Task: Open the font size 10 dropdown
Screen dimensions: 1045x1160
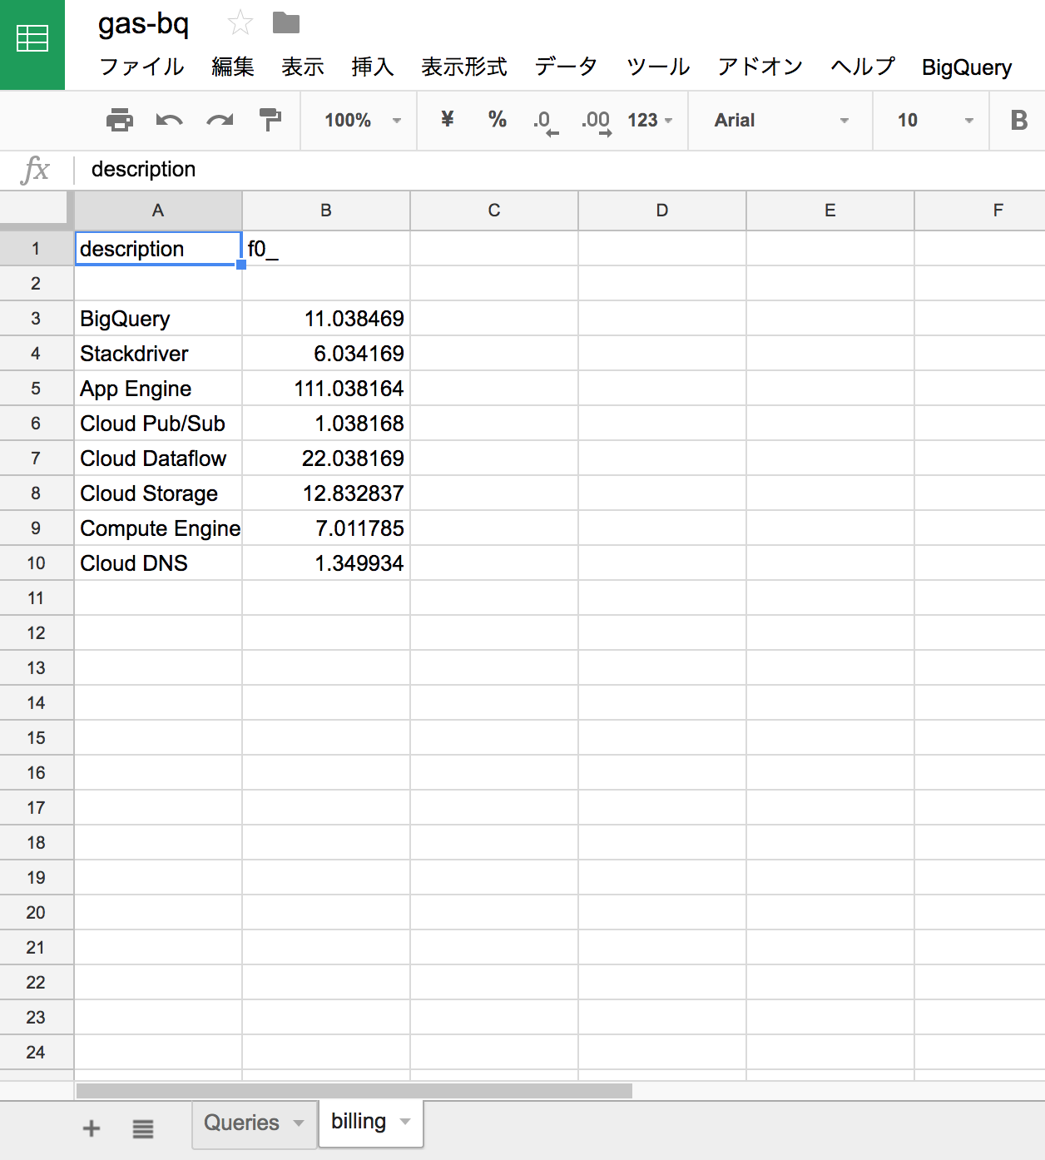Action: point(935,120)
